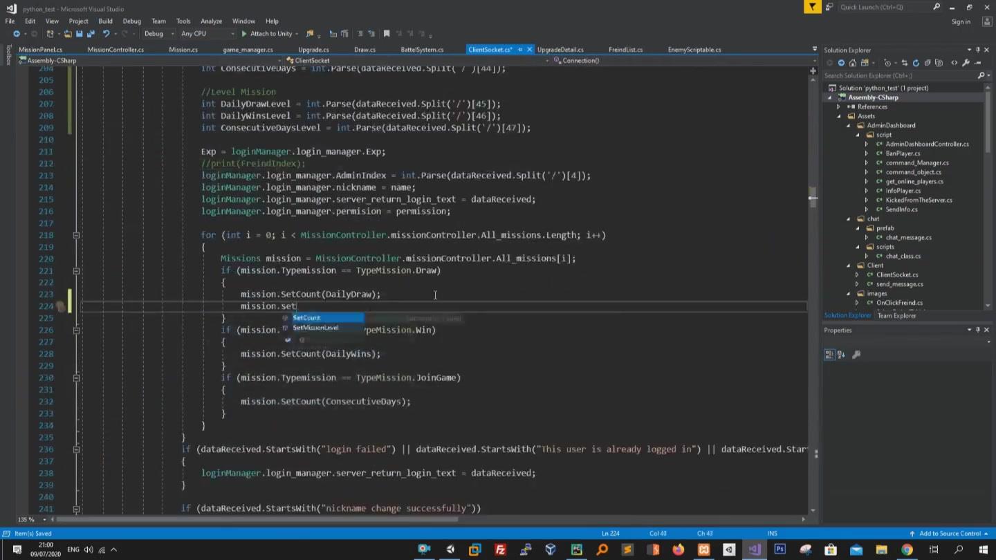Click the Quick Launch input field
Viewport: 996px width, 560px height.
tap(883, 7)
